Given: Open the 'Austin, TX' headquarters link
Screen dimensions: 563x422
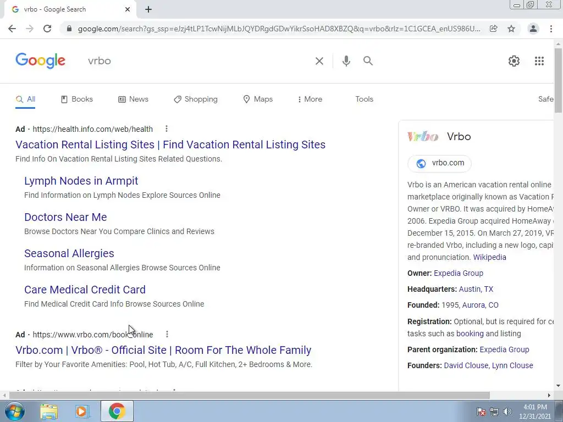Looking at the screenshot, I should (476, 289).
